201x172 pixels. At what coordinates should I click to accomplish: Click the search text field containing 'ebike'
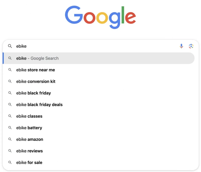click(x=96, y=46)
